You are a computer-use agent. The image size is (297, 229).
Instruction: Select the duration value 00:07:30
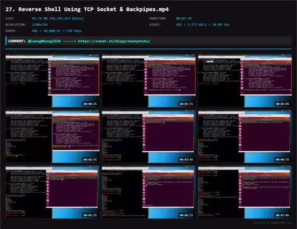pos(184,18)
